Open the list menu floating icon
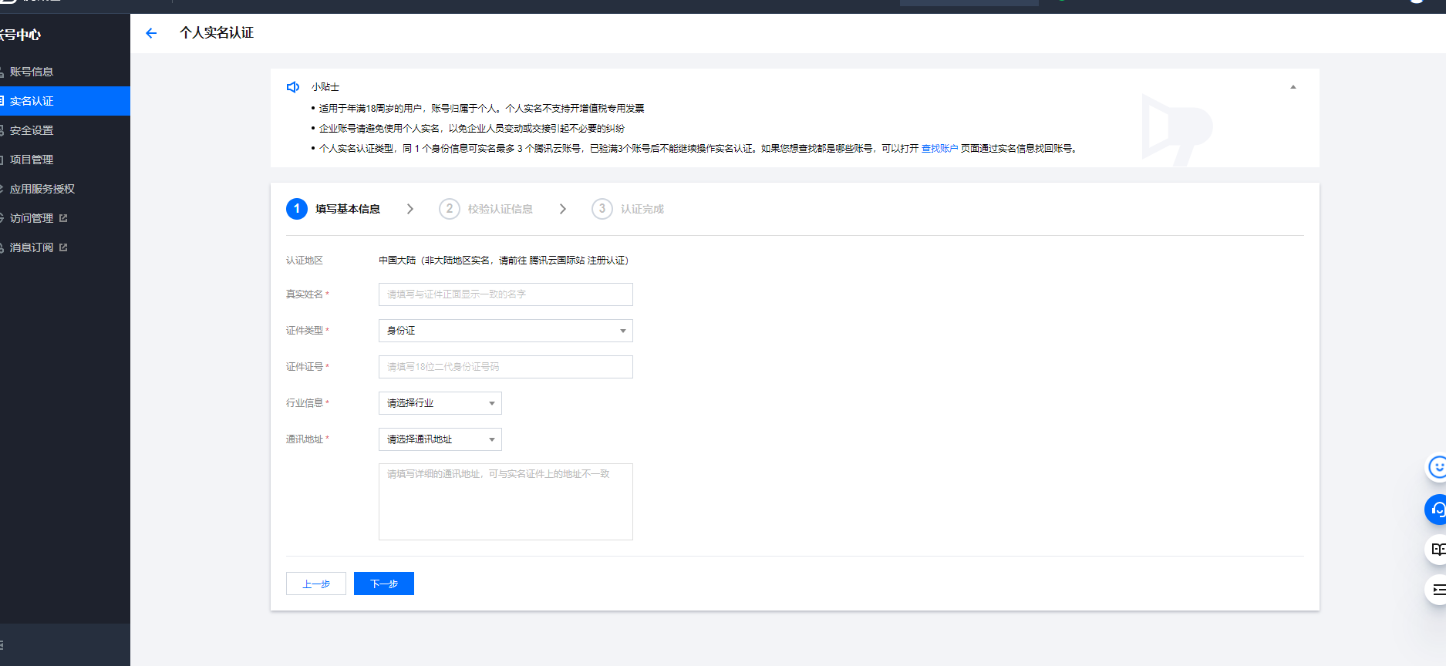The image size is (1446, 666). pos(1436,590)
